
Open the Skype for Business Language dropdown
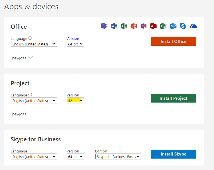tap(34, 157)
